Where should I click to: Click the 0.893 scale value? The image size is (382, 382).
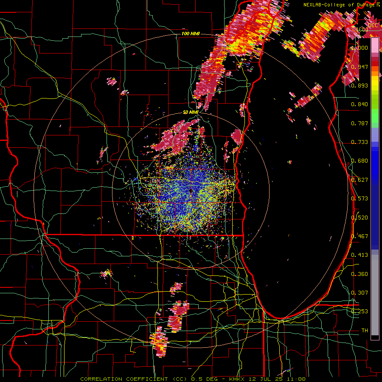pos(360,85)
